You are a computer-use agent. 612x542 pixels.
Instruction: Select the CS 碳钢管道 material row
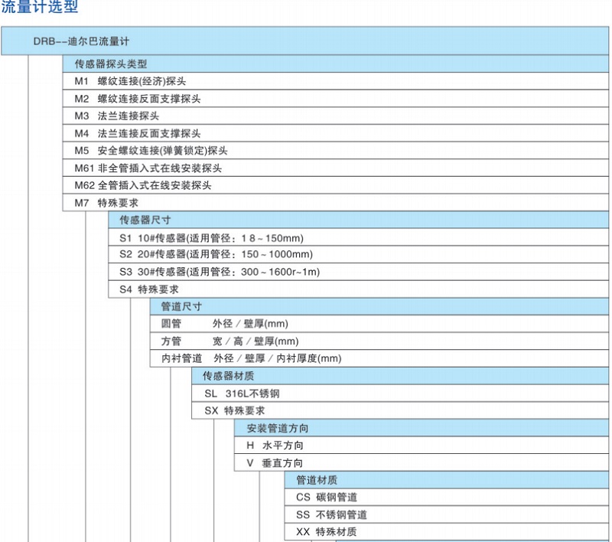coord(326,497)
